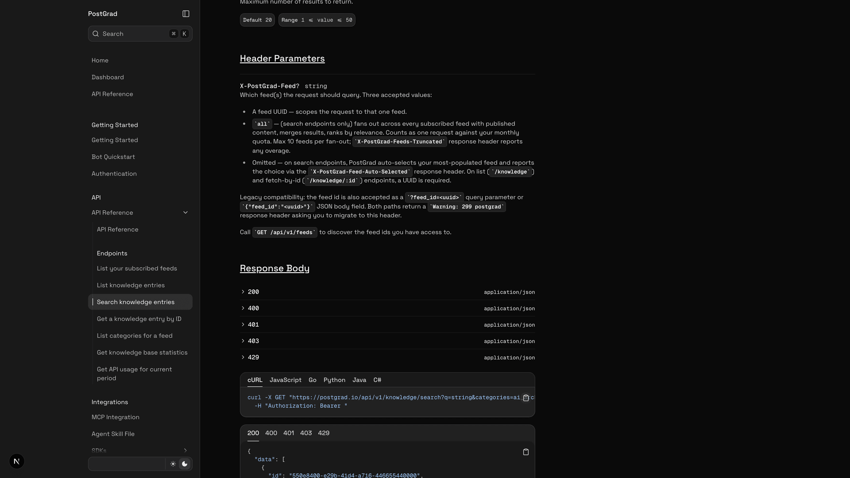This screenshot has height=478, width=850.
Task: Switch to the Python code tab
Action: (334, 380)
